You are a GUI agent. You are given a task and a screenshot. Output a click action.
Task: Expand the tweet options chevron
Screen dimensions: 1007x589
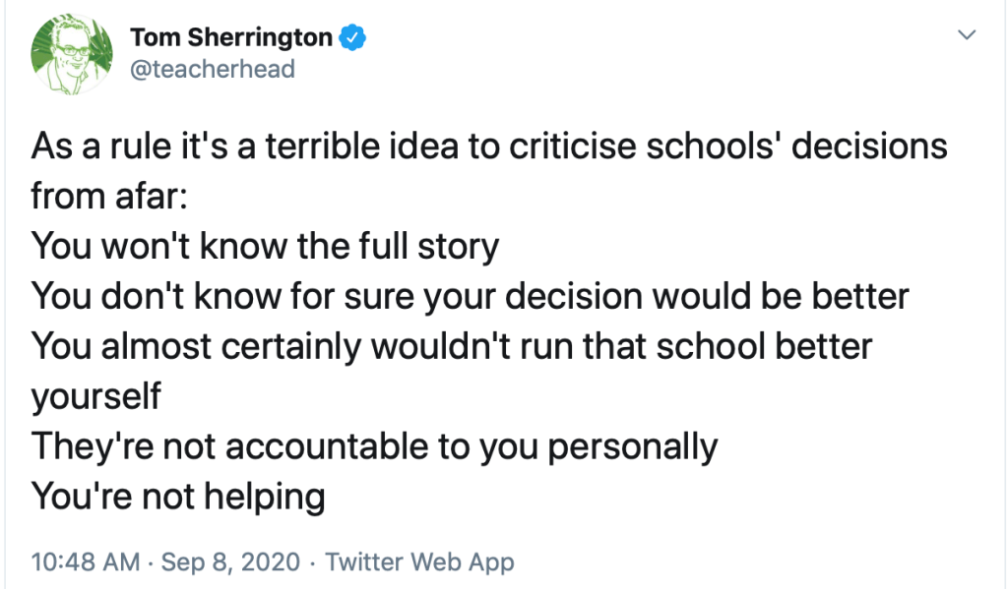[968, 35]
